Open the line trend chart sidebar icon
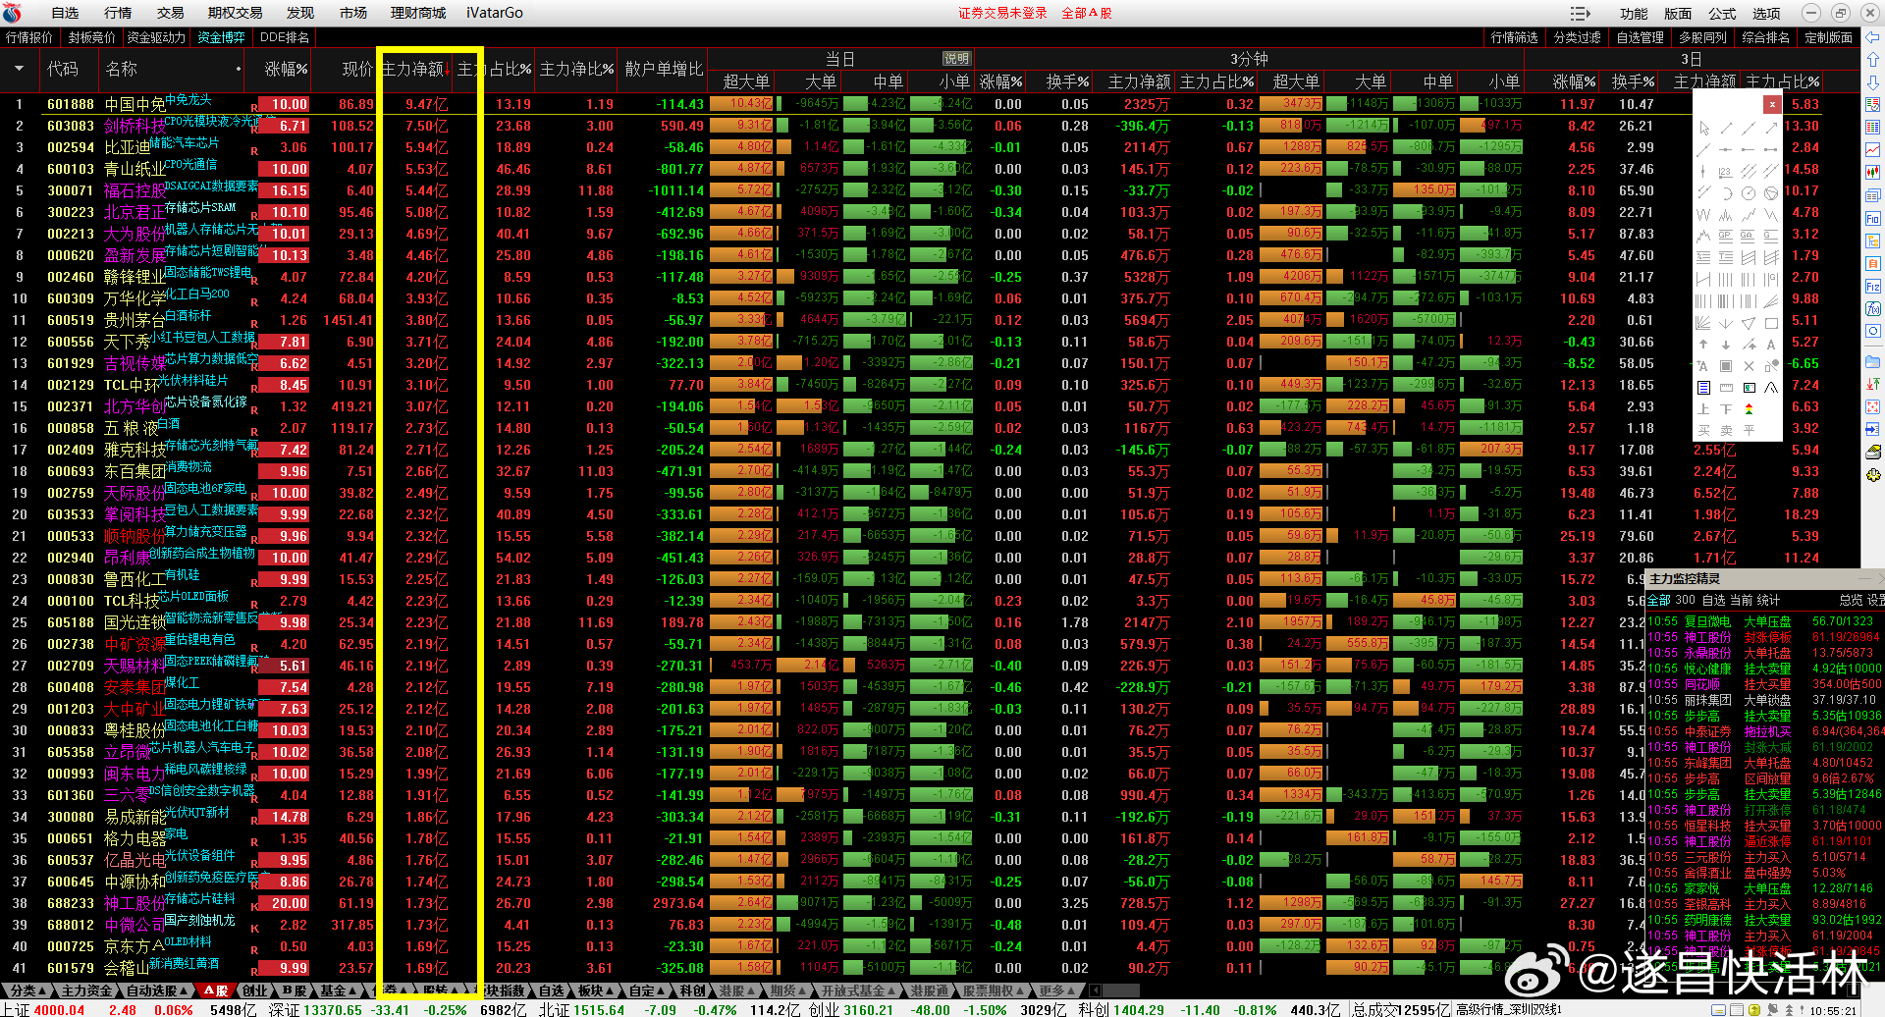 pyautogui.click(x=1873, y=150)
